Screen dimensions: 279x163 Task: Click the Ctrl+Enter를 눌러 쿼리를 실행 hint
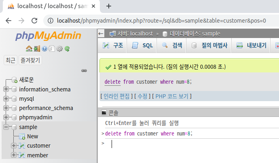[x=142, y=123]
